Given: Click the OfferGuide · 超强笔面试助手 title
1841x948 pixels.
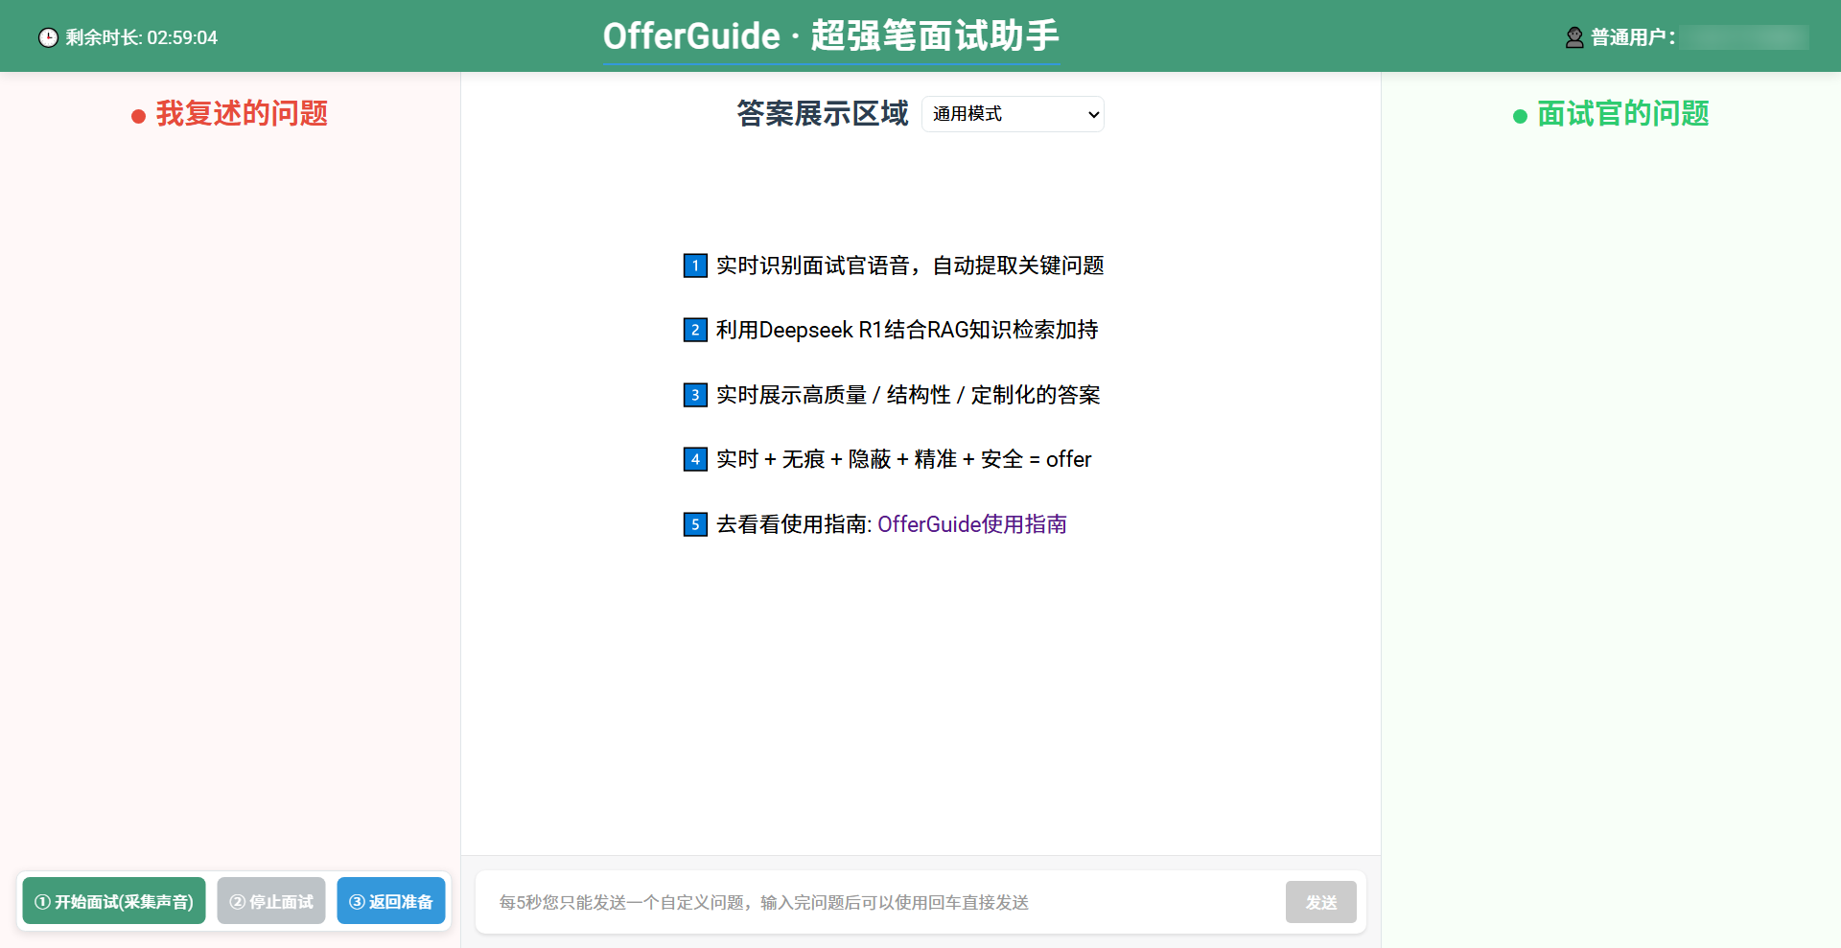Looking at the screenshot, I should (x=830, y=36).
